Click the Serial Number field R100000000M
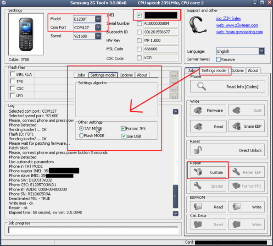Viewport: 273px width, 246px height. point(161,23)
